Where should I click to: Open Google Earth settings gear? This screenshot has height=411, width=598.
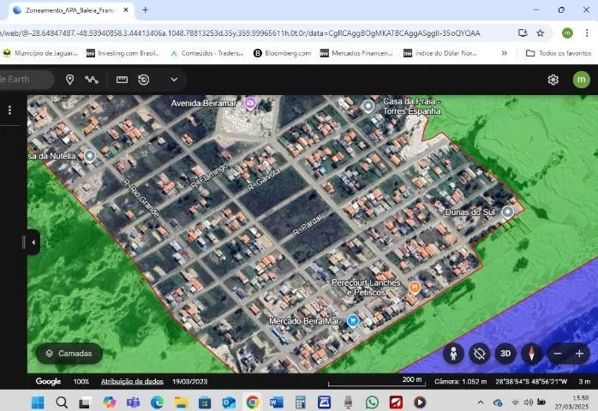tap(553, 80)
